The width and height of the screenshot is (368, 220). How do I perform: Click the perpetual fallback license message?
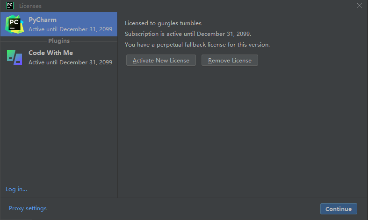coord(197,45)
